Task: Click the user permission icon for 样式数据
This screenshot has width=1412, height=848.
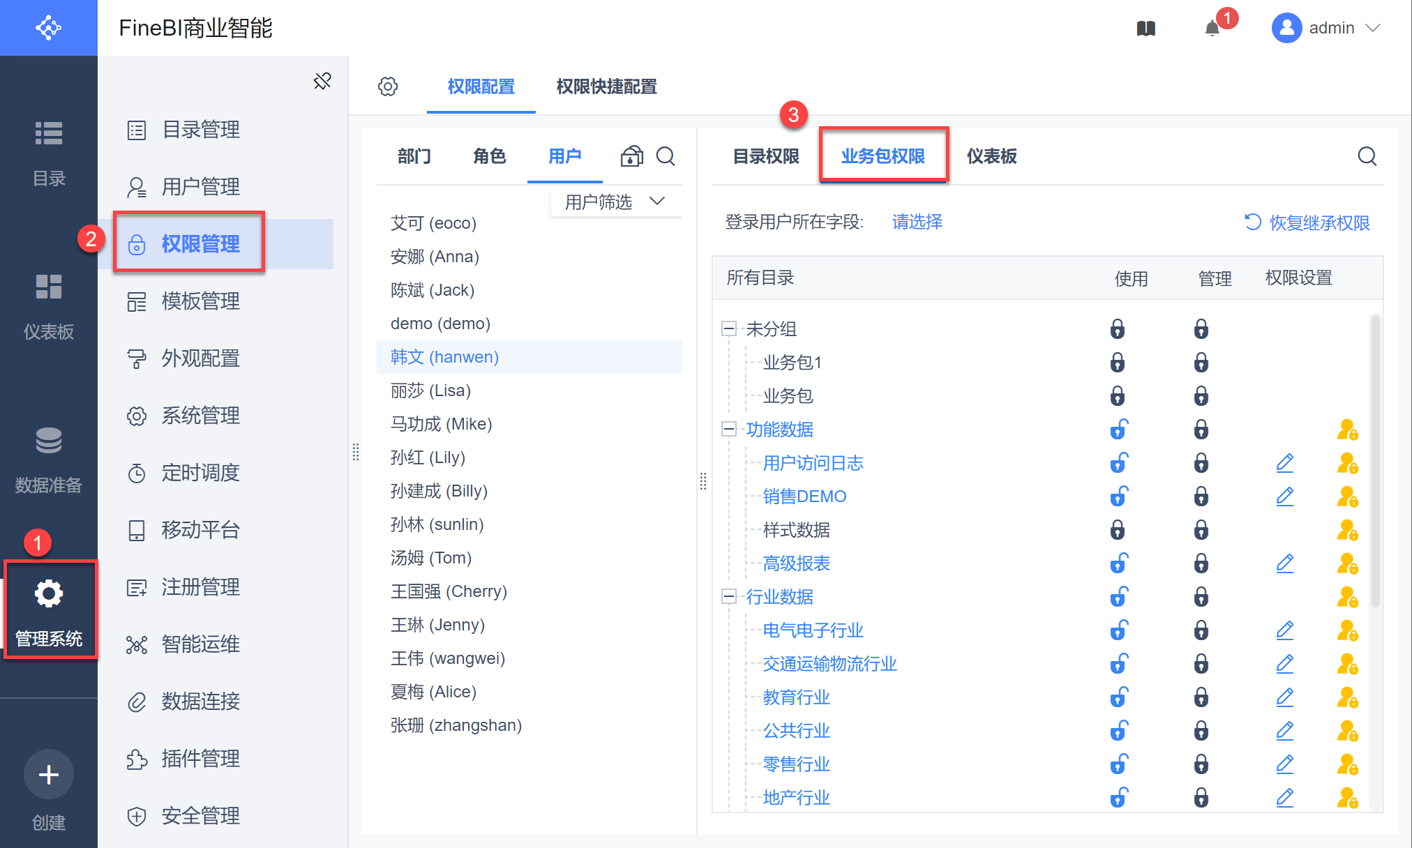Action: (1347, 530)
